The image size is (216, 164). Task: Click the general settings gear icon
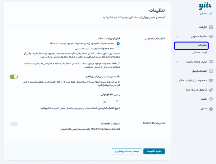tap(211, 36)
